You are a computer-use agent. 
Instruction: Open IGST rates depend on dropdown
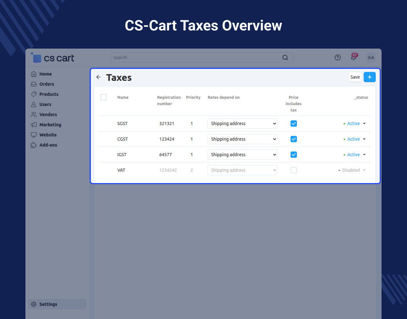(x=242, y=154)
